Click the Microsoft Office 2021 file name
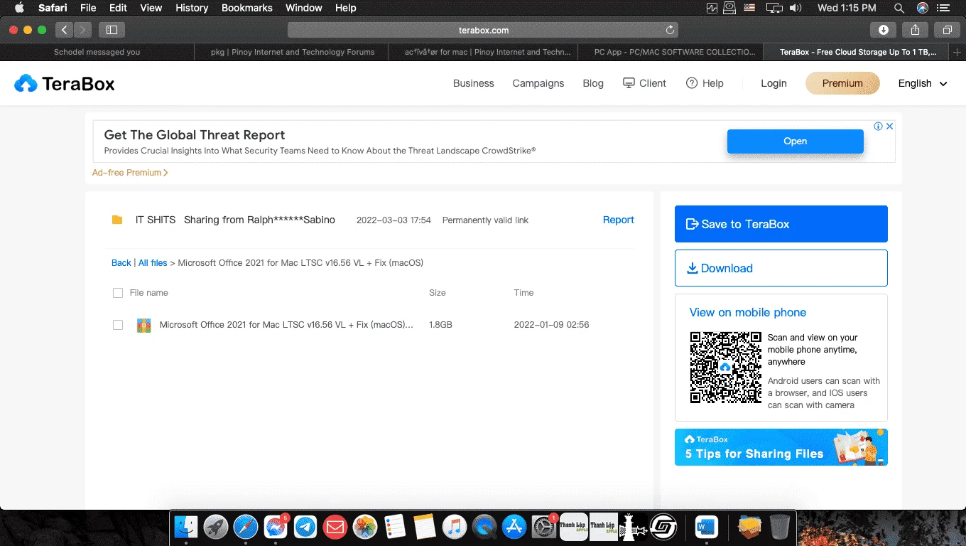This screenshot has width=966, height=546. pos(286,325)
